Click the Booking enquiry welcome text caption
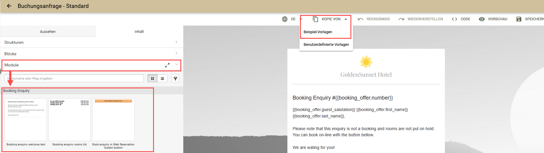 pos(26,144)
